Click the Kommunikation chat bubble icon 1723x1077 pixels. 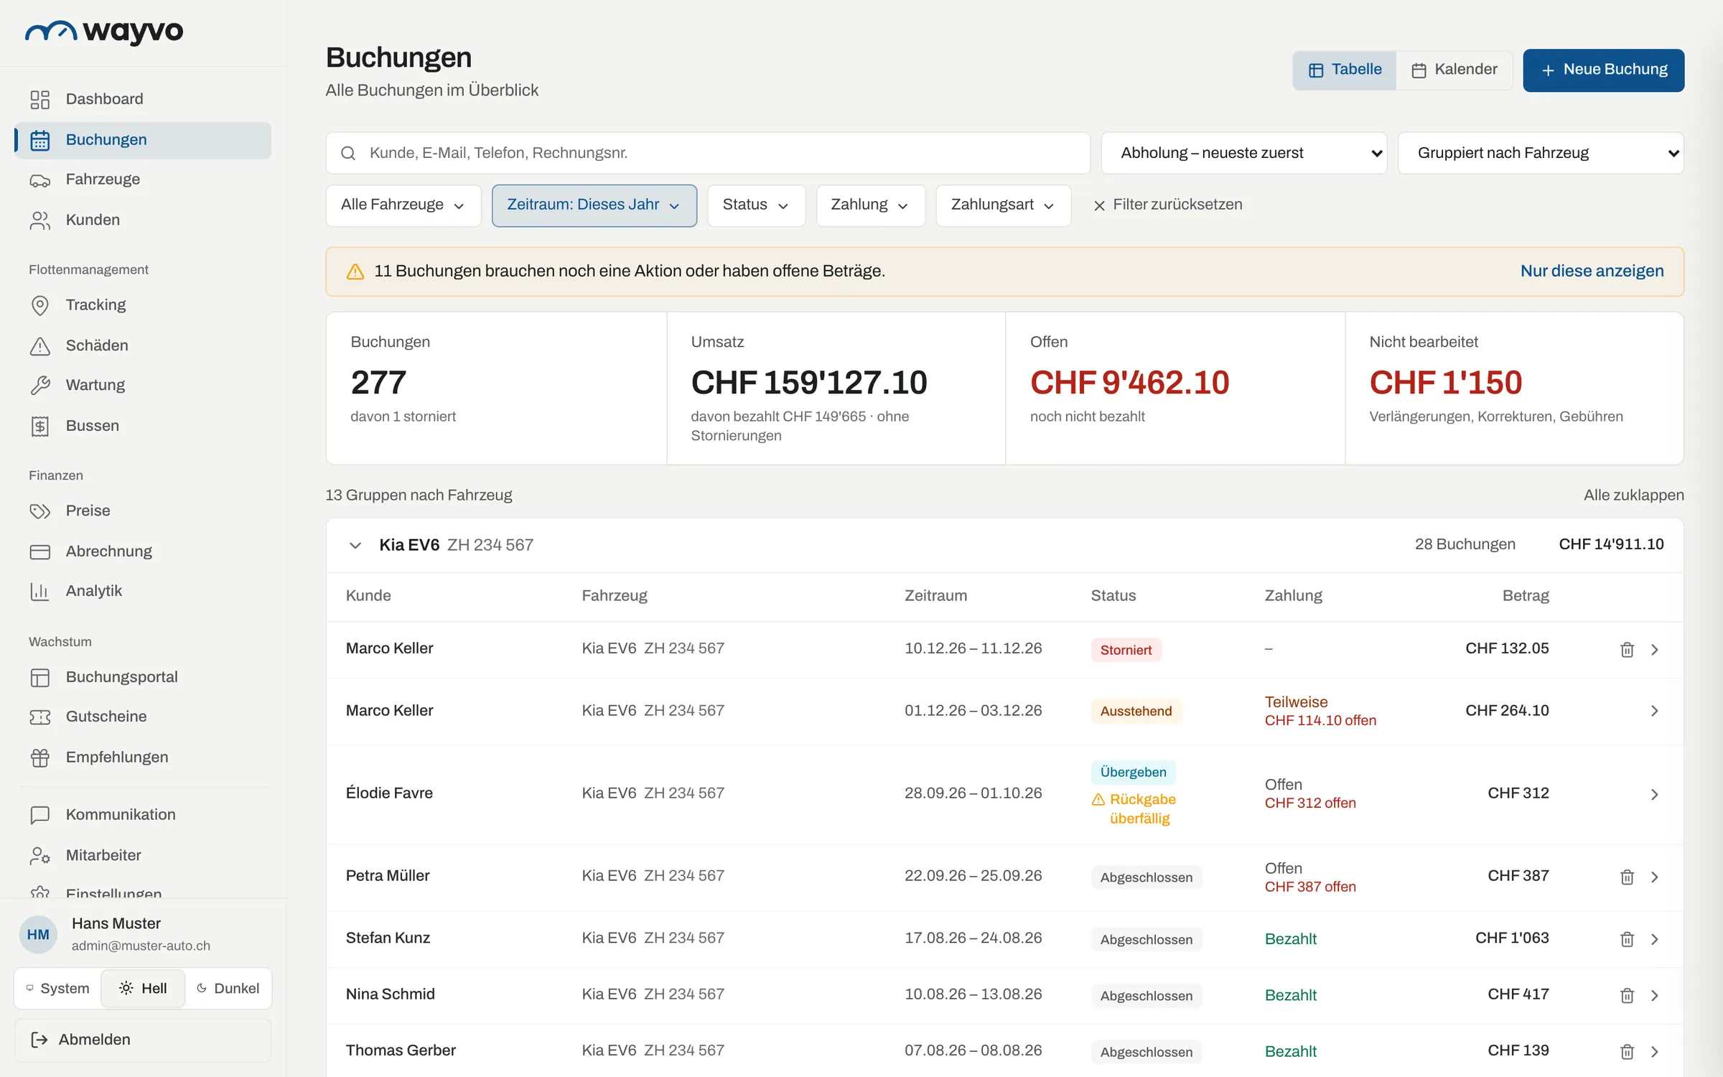39,815
